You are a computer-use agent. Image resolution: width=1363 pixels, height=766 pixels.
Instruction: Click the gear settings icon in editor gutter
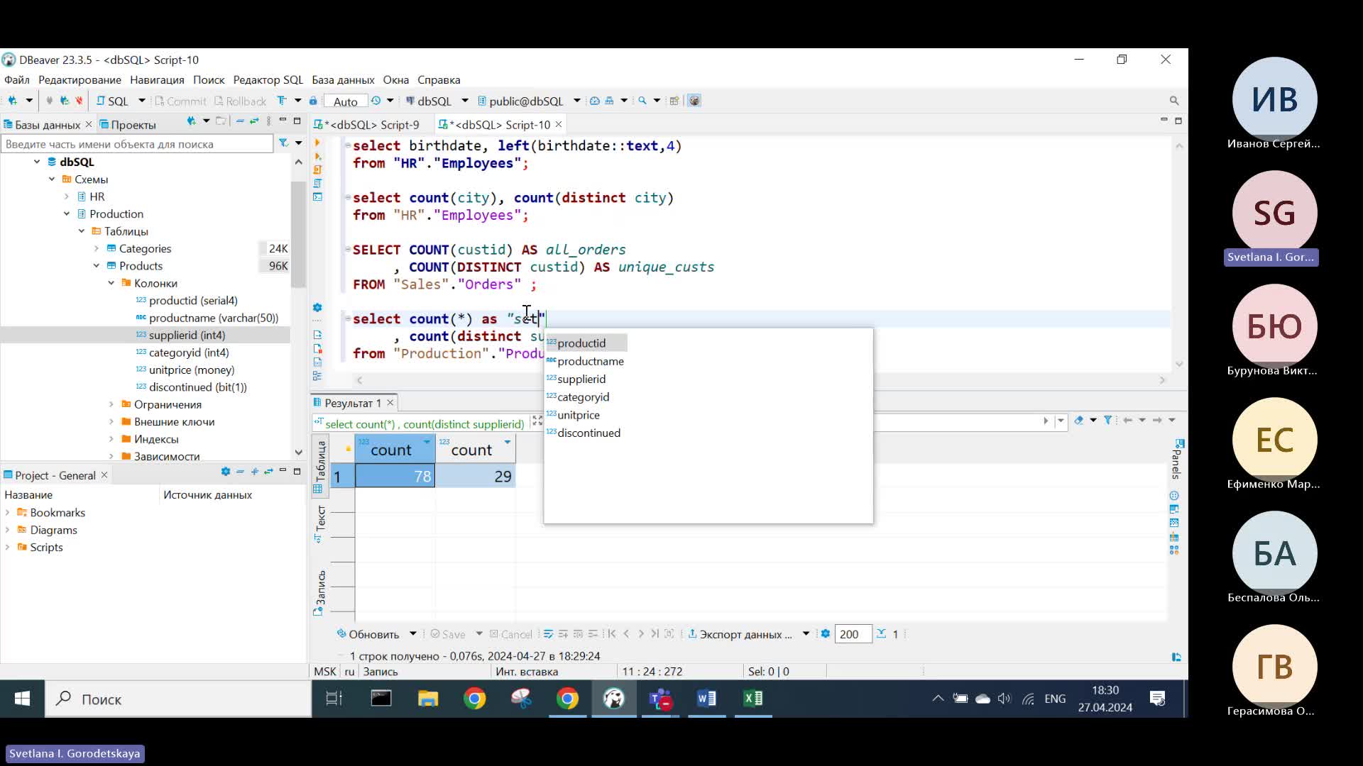[317, 307]
